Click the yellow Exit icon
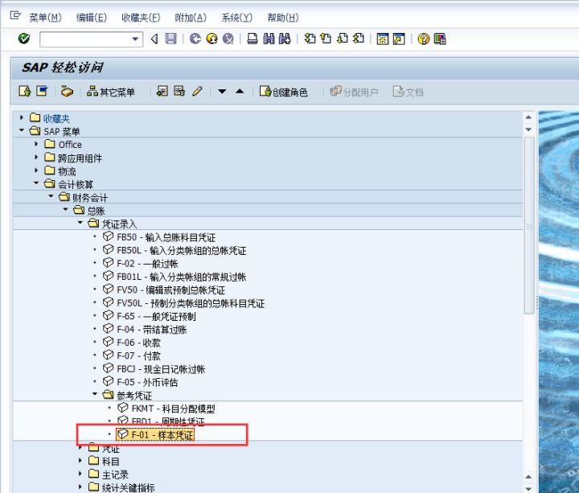This screenshot has height=493, width=579. click(x=212, y=39)
